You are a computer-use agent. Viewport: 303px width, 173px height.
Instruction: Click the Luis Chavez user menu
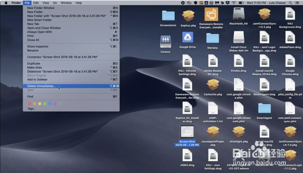point(277,3)
